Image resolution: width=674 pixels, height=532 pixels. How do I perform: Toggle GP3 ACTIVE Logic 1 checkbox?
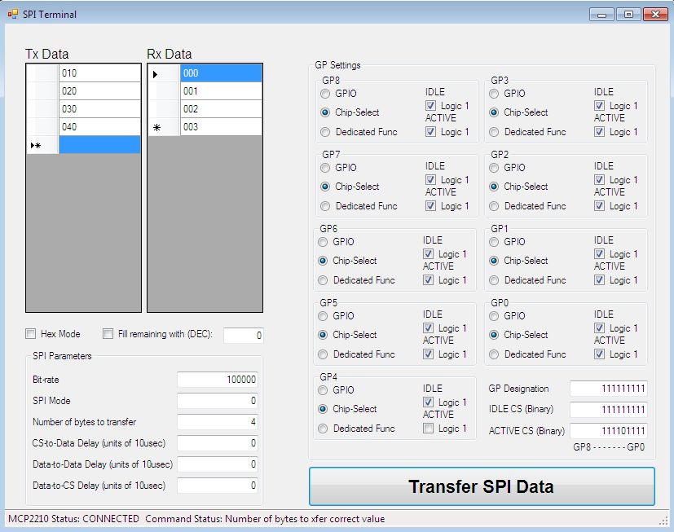(599, 132)
